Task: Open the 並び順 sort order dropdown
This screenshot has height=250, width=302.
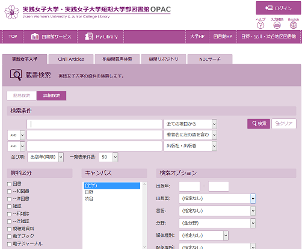Action: pyautogui.click(x=46, y=157)
